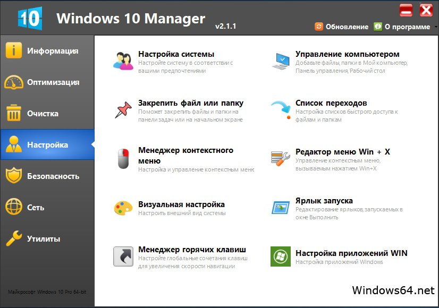Click the hotkey manager shortcut arrow icon
This screenshot has width=439, height=308.
123,256
